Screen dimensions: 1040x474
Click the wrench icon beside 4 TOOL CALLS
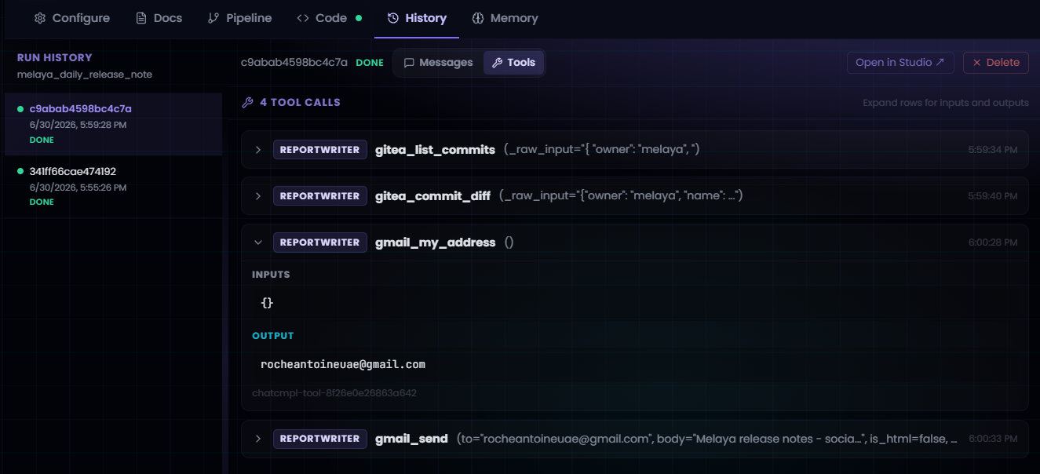pos(247,102)
